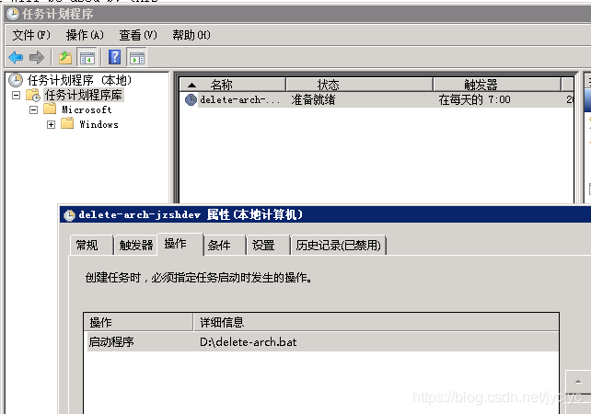Click the clock icon of delete-arch task row
Image resolution: width=591 pixels, height=414 pixels.
191,100
